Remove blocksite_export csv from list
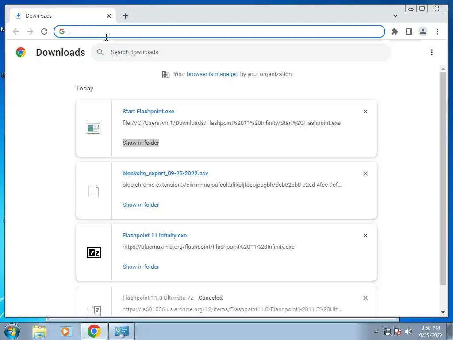Viewport: 453px width, 340px height. click(x=365, y=174)
